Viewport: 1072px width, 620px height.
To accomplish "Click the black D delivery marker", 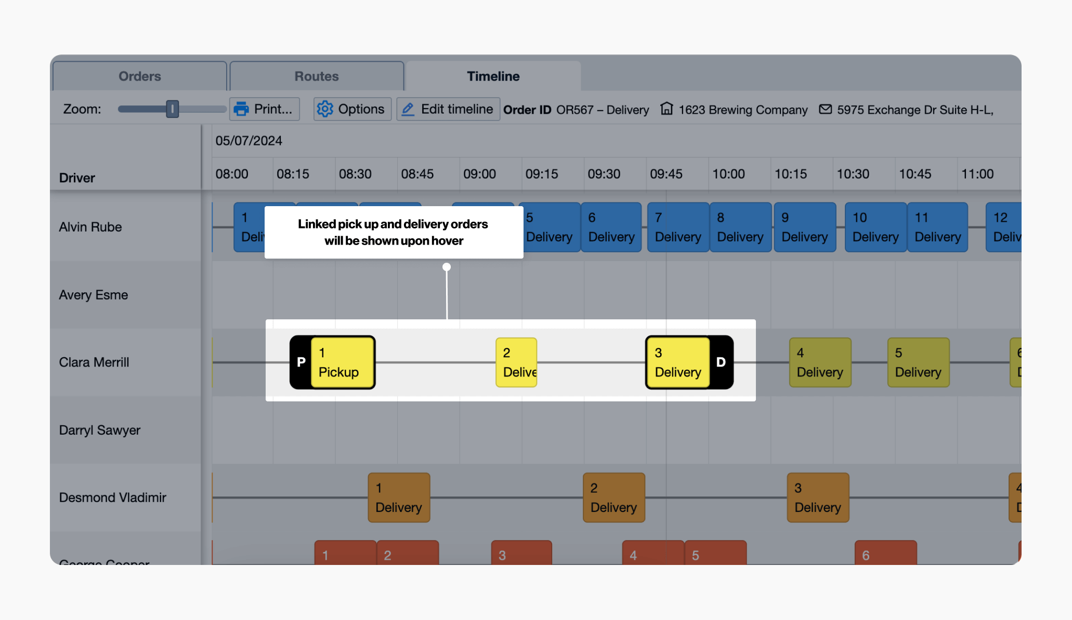I will 721,362.
